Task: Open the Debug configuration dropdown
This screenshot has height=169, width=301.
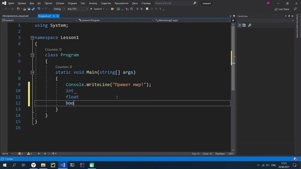Action: click(59, 9)
